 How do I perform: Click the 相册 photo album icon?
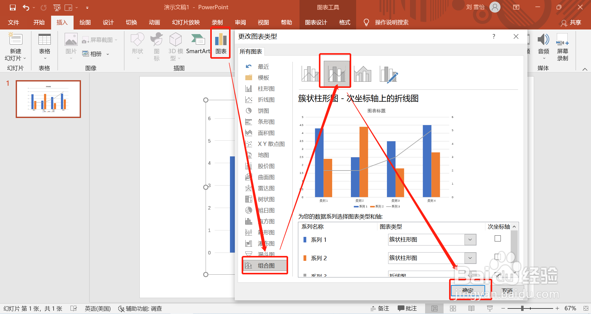[x=86, y=54]
